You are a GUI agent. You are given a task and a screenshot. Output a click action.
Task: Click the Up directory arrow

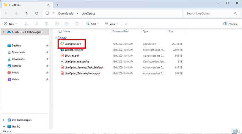26,13
